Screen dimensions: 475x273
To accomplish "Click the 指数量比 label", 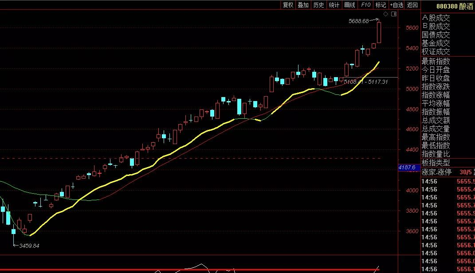I will 436,154.
